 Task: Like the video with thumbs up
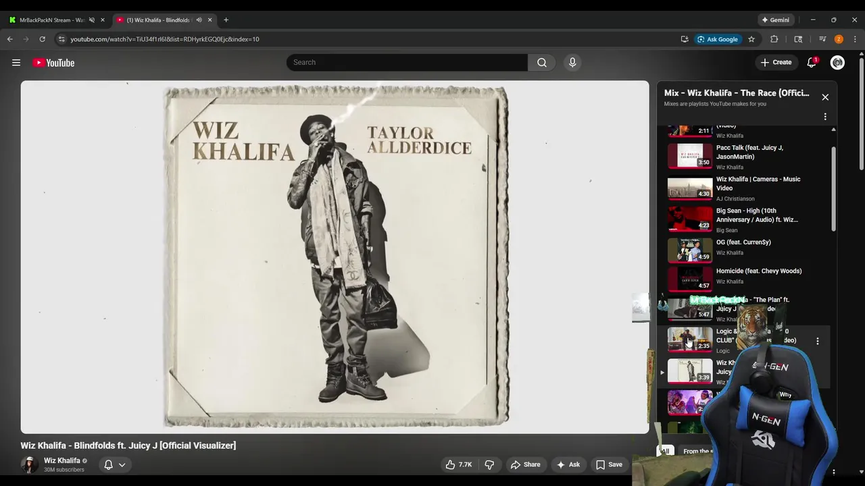pos(458,464)
